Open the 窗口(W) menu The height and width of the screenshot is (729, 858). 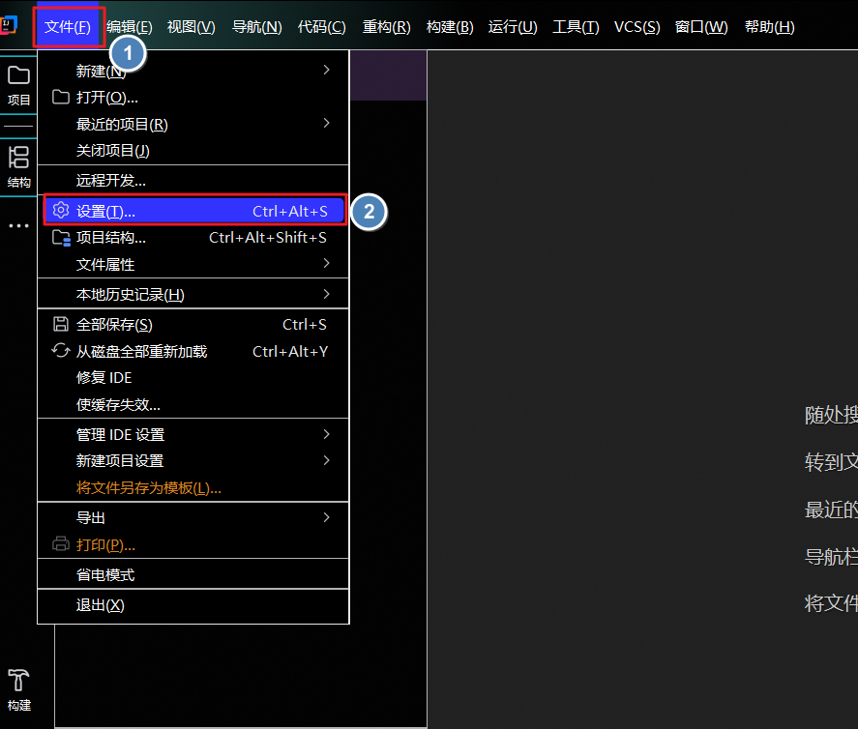coord(701,26)
